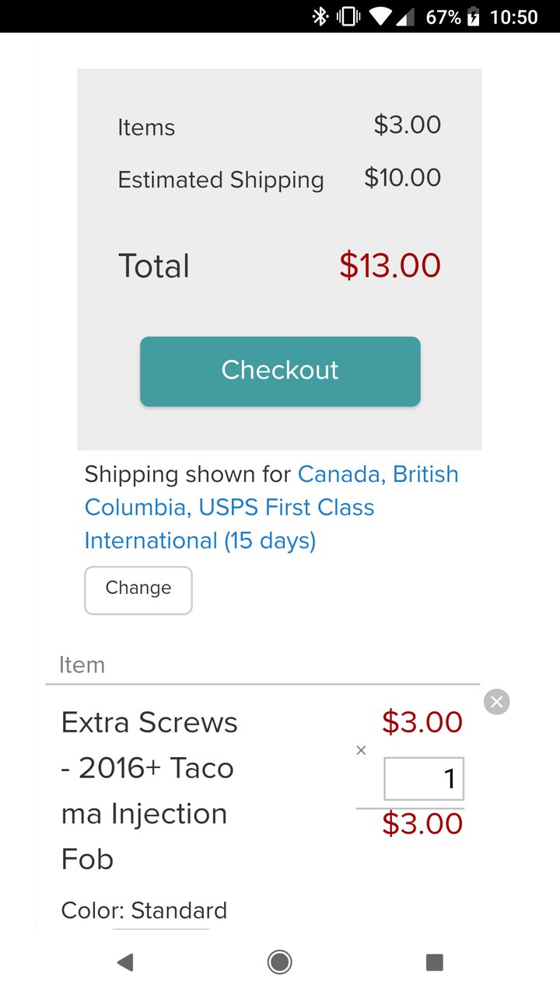This screenshot has height=995, width=560.
Task: Tap the Item column header
Action: pos(82,665)
